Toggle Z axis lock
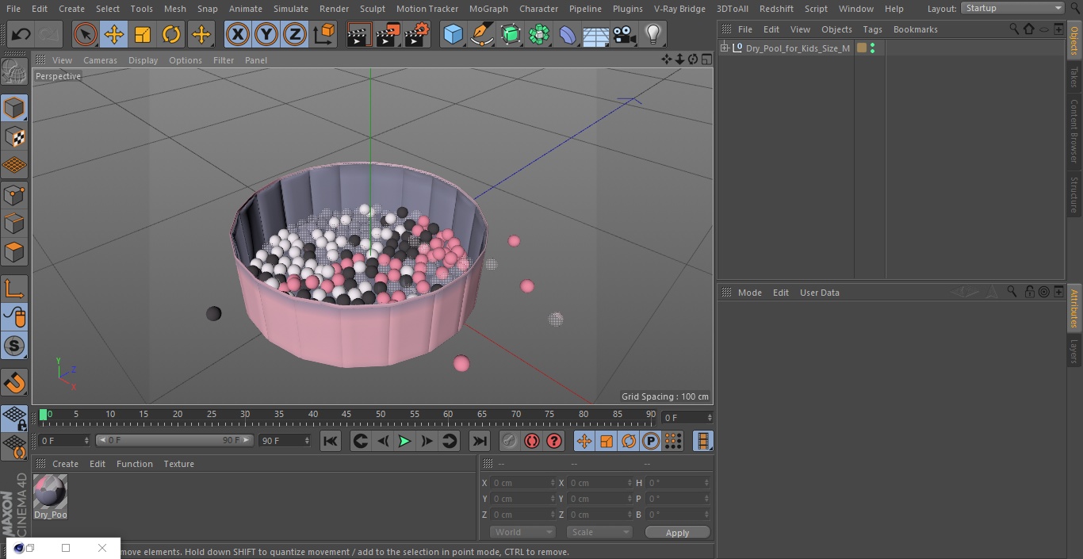The width and height of the screenshot is (1083, 559). tap(295, 34)
